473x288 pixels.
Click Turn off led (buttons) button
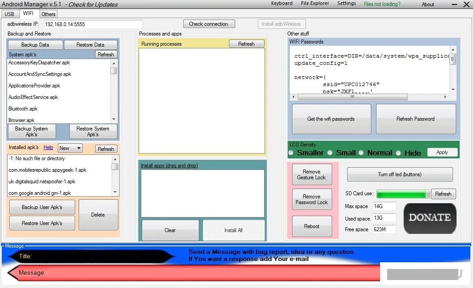point(400,174)
